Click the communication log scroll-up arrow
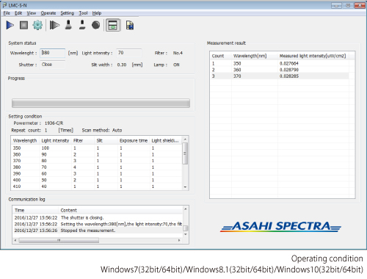 tap(186, 209)
